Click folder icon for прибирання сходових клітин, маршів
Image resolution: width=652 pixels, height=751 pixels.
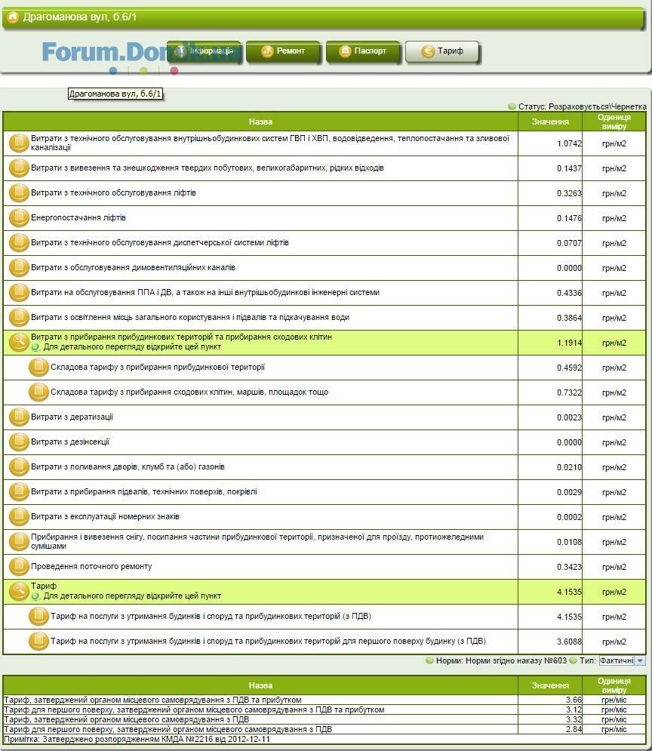coord(38,392)
